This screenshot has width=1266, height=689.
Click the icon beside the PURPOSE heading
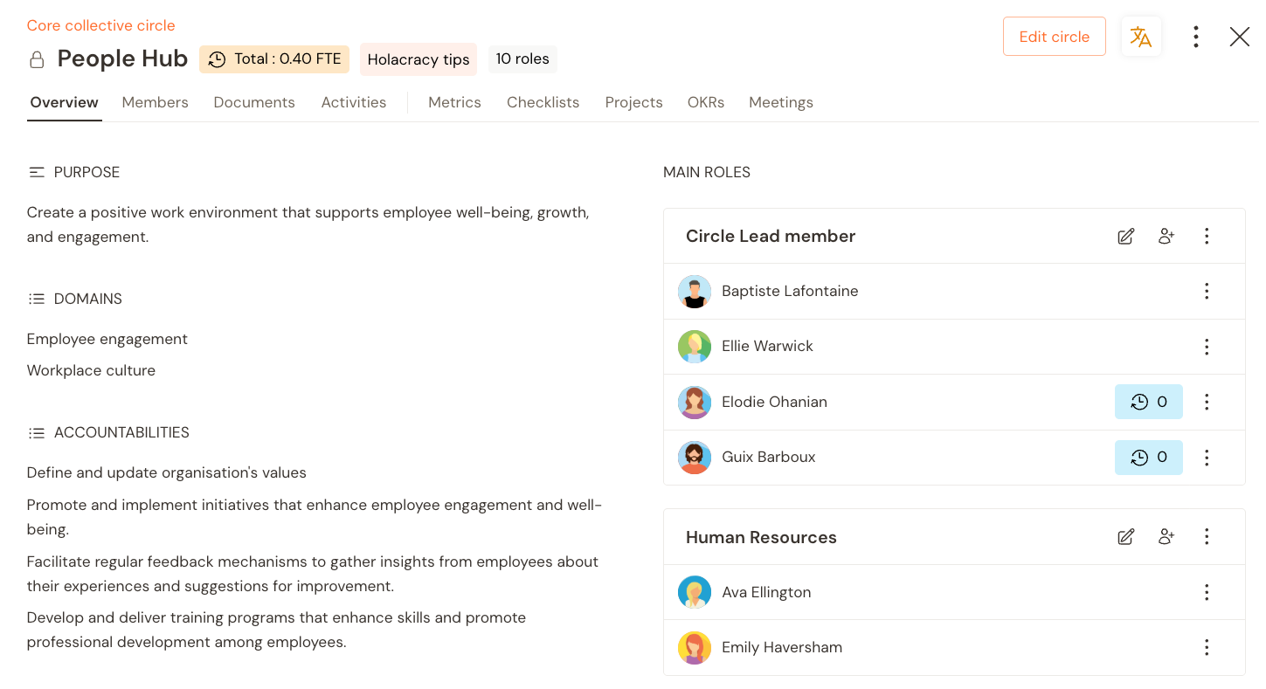pos(37,171)
